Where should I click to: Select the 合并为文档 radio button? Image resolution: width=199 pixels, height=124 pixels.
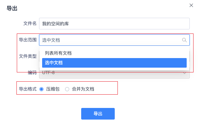pos(67,89)
